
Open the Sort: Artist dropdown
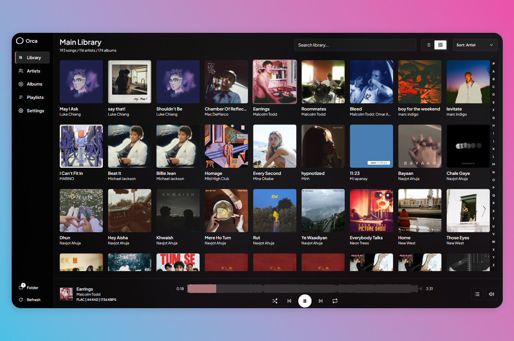(x=475, y=45)
